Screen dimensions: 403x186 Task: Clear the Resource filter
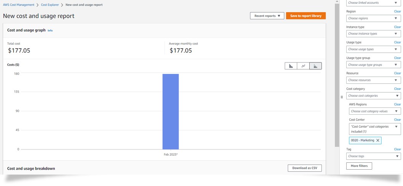point(397,73)
